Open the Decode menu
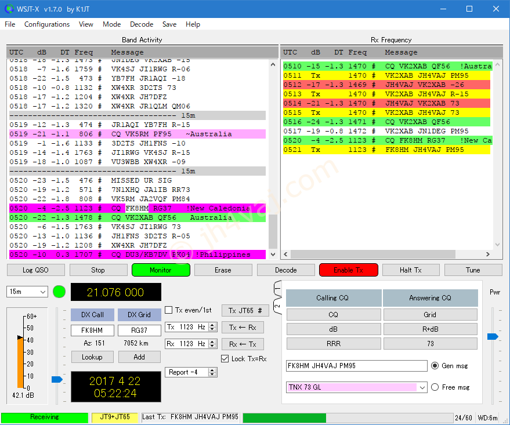The width and height of the screenshot is (510, 425). [x=142, y=24]
